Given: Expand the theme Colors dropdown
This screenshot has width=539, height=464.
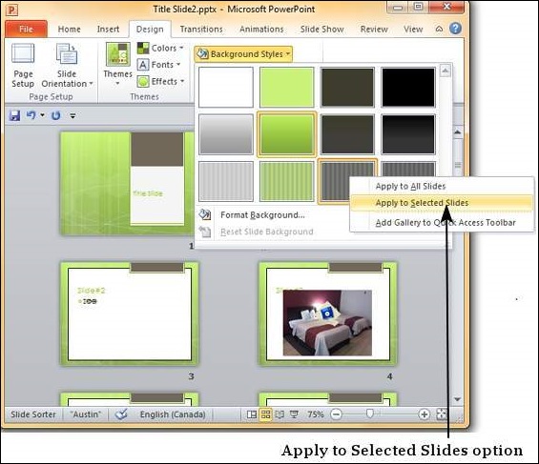Looking at the screenshot, I should [x=160, y=48].
